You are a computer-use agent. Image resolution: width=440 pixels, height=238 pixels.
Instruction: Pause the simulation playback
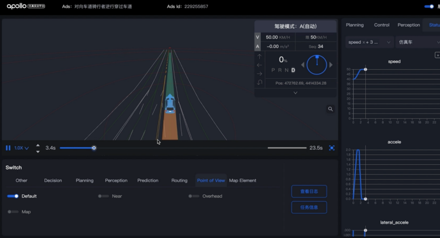click(8, 148)
